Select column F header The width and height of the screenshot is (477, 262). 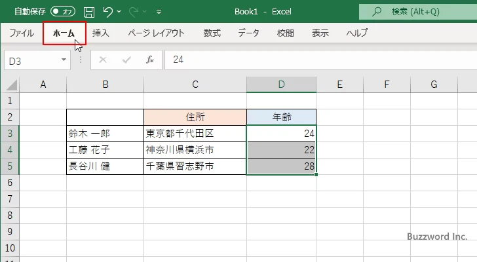click(387, 84)
